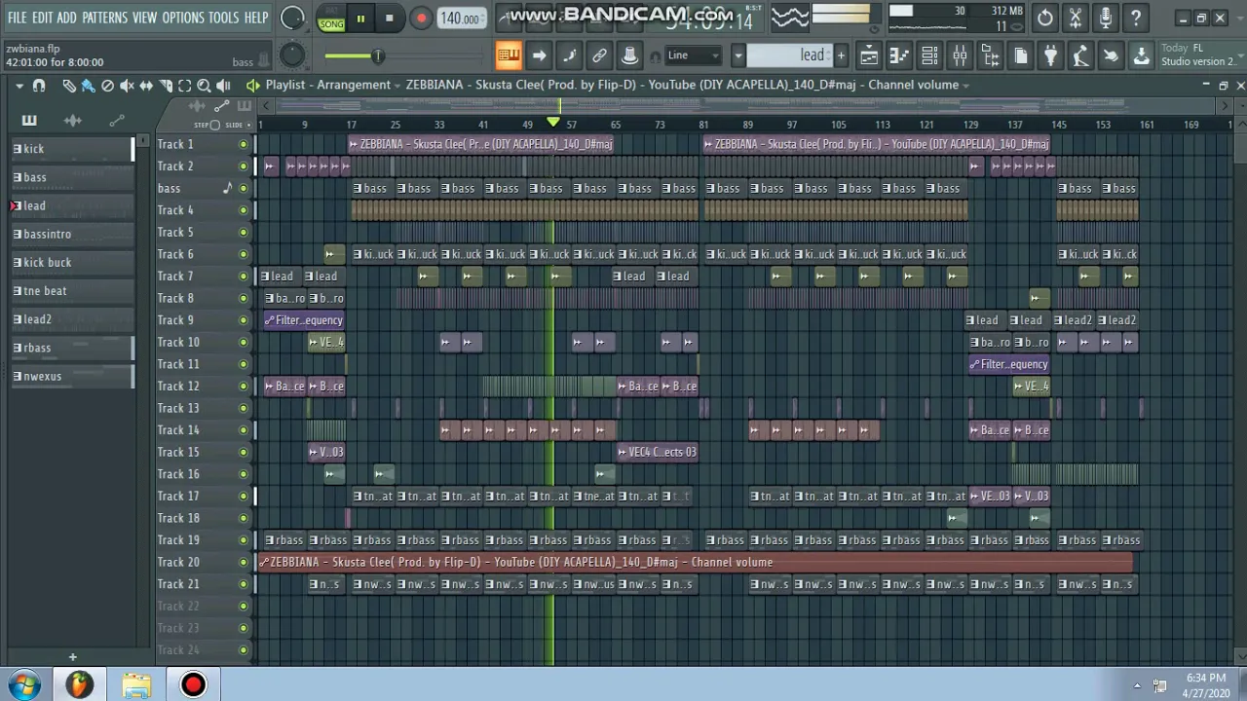Click the lead pattern name field
The image size is (1247, 701).
coord(790,55)
